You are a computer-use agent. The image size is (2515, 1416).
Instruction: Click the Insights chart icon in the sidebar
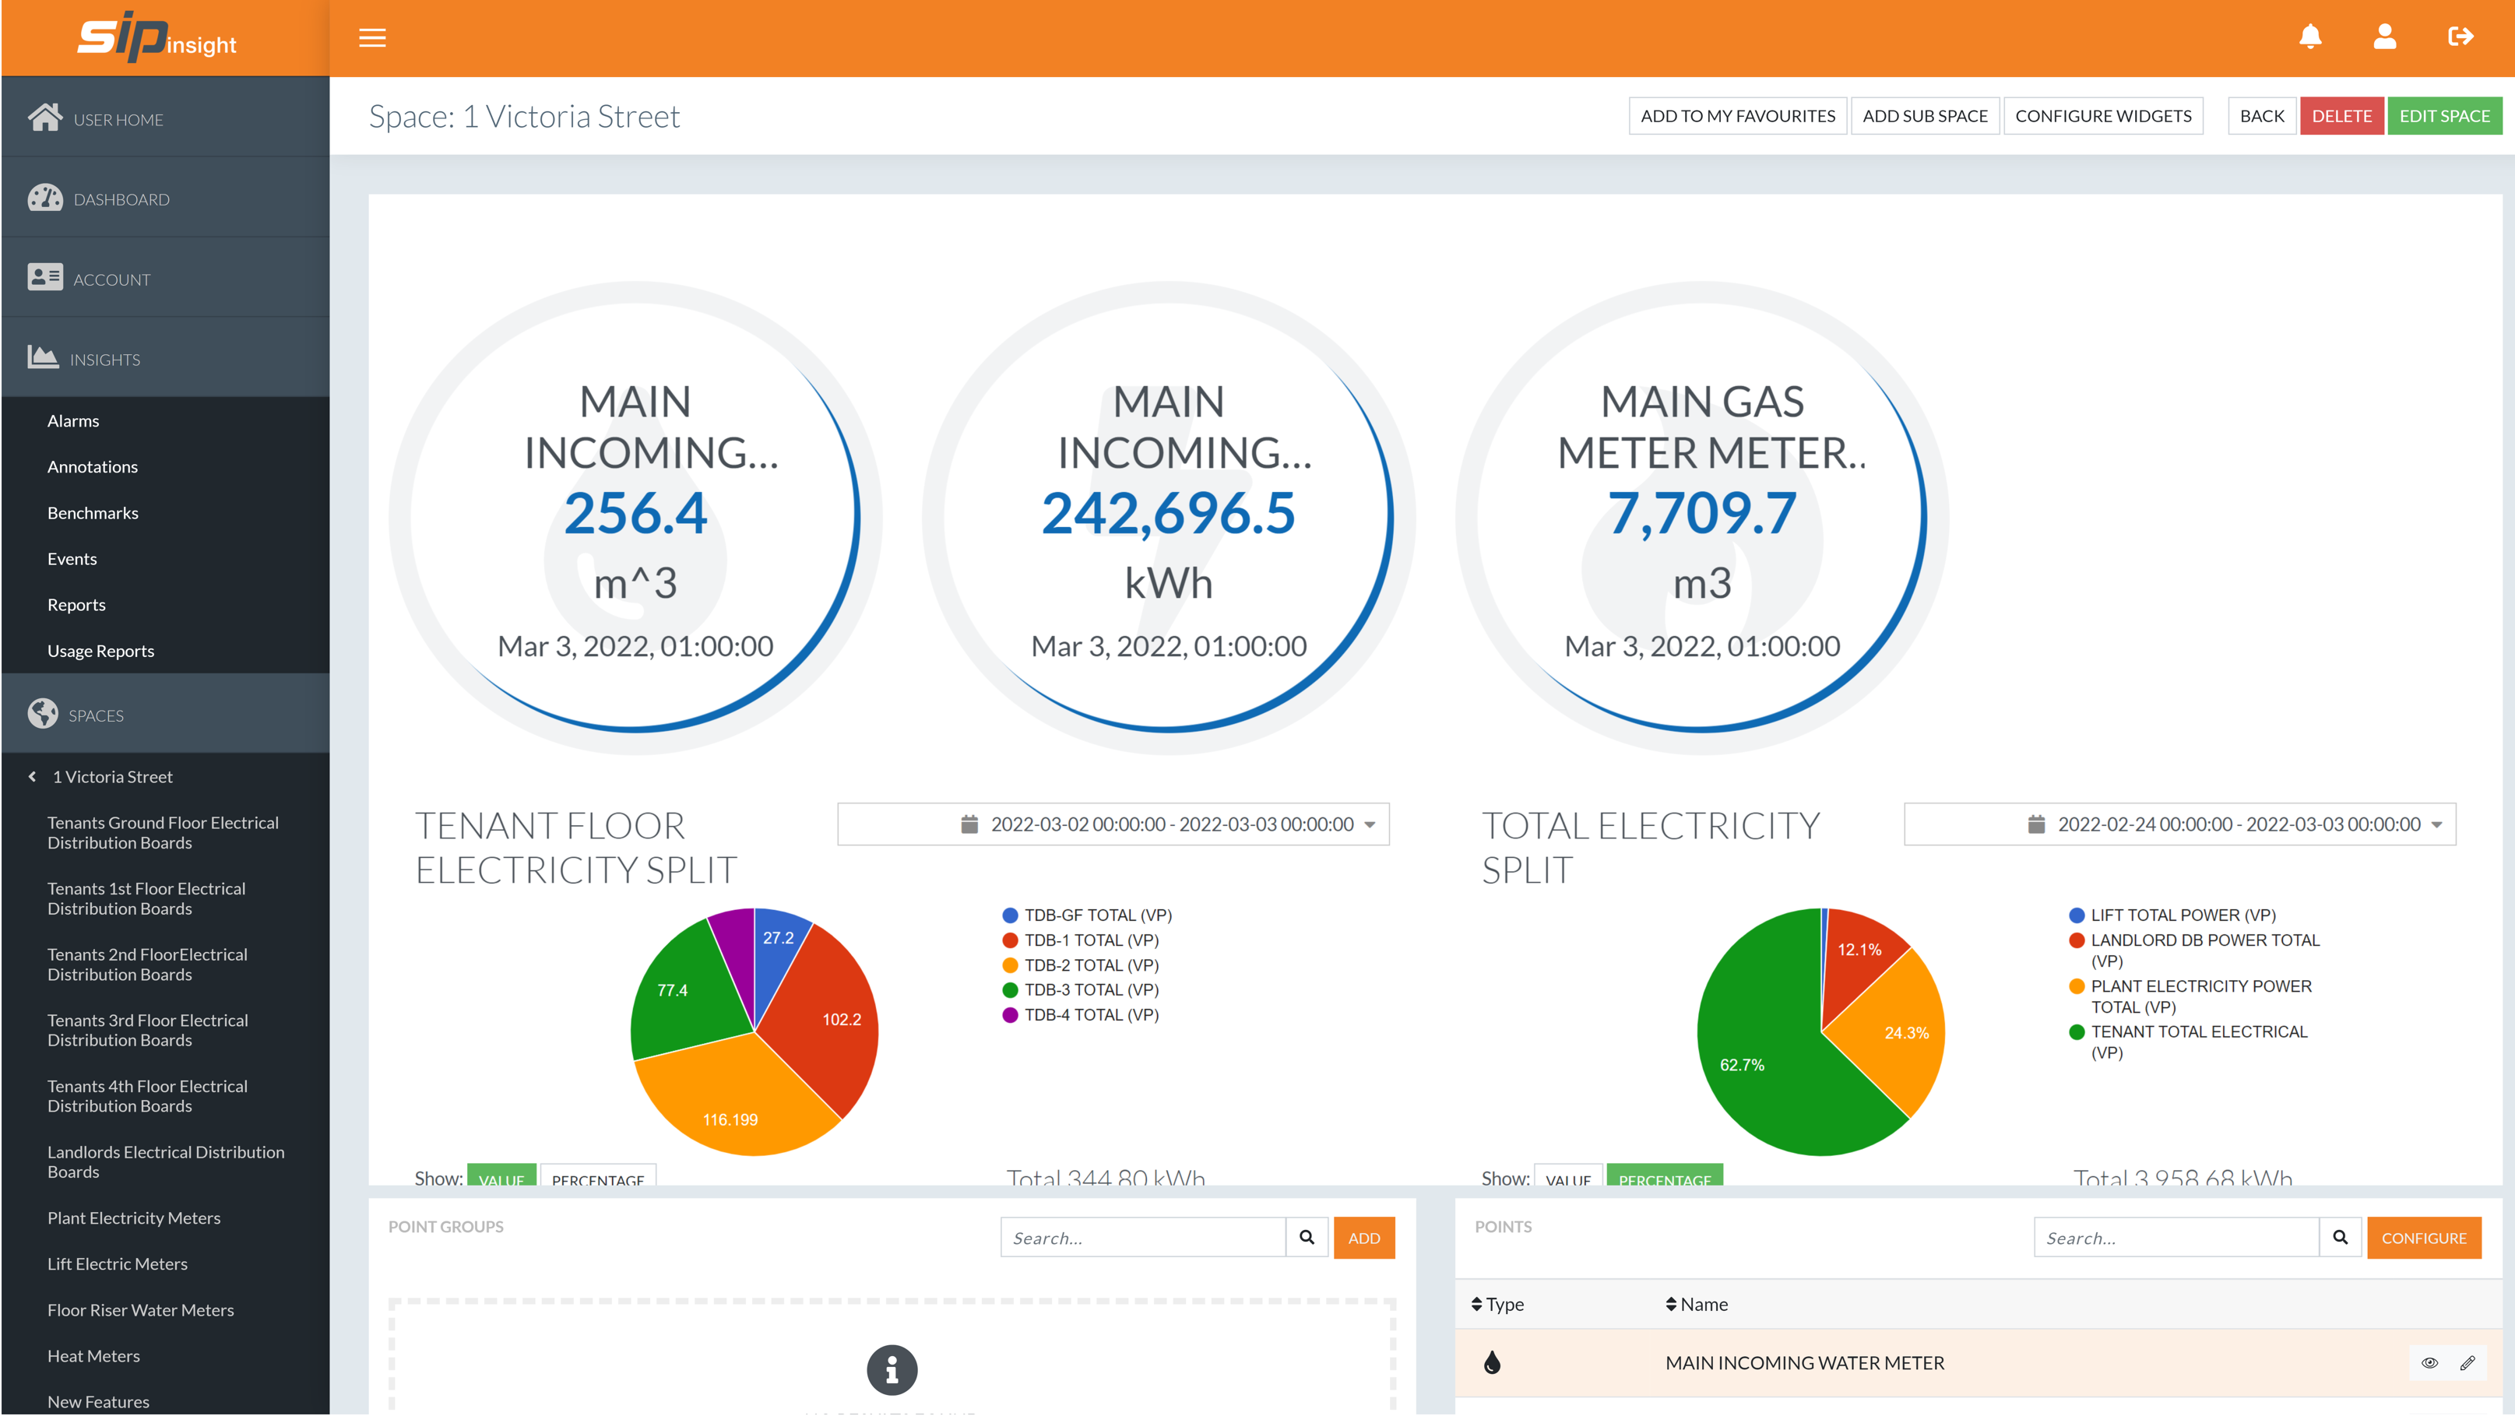point(43,357)
